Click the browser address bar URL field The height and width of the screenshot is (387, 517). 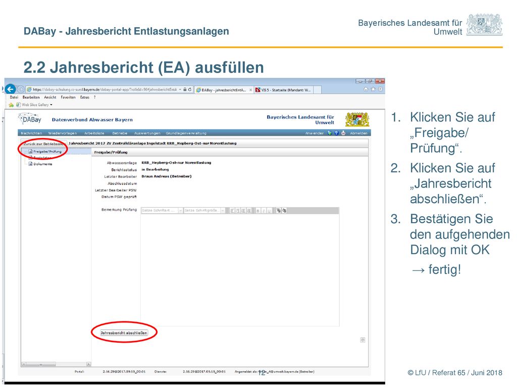tap(104, 89)
